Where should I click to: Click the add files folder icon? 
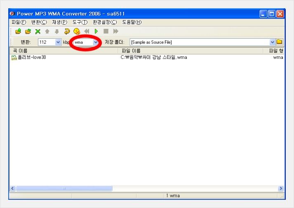point(18,31)
